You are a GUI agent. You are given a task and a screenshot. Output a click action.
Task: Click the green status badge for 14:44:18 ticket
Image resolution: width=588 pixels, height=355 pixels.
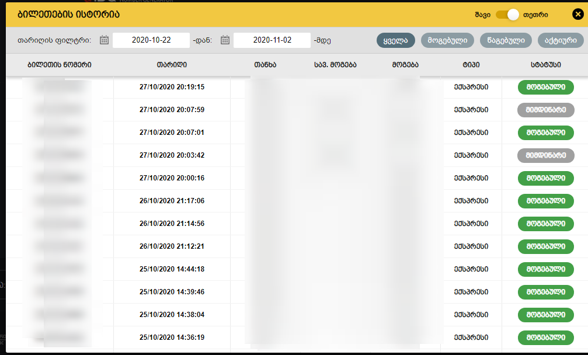545,270
